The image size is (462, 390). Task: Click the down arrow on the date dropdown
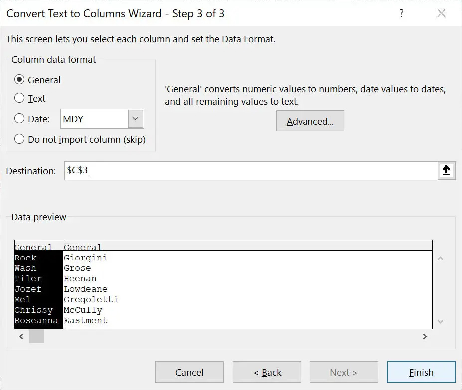pyautogui.click(x=134, y=119)
